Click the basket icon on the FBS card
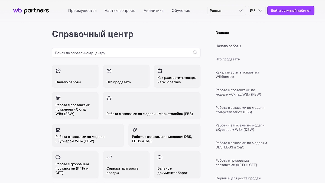Viewport: 325px width, 183px height. point(109,98)
